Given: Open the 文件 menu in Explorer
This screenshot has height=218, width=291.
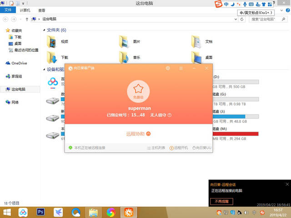Looking at the screenshot, I should [8, 10].
